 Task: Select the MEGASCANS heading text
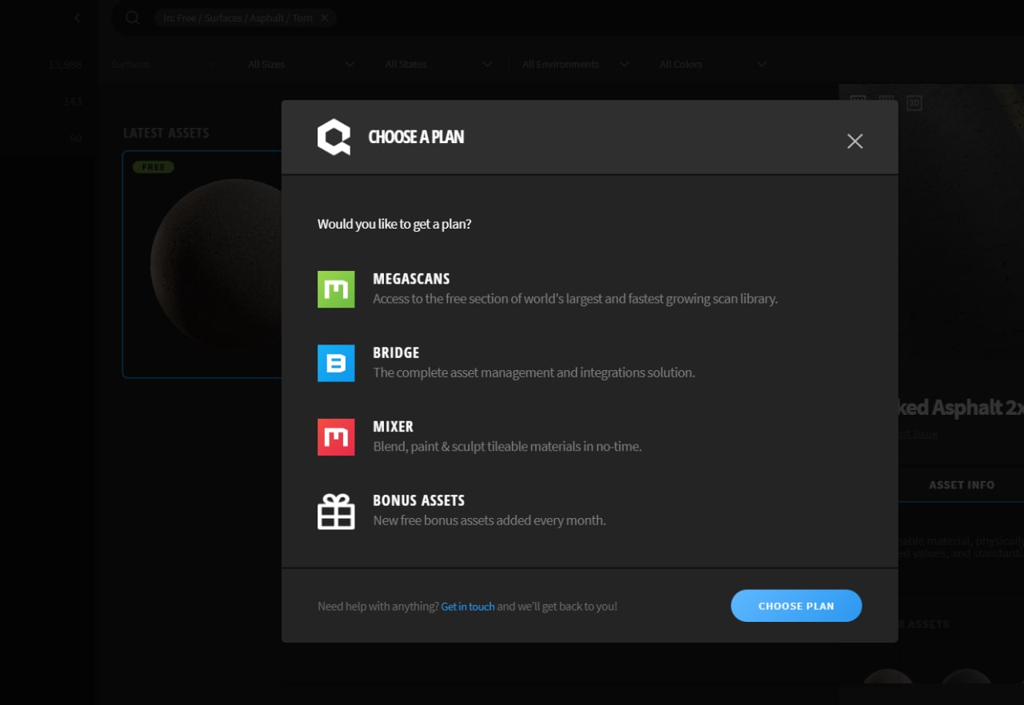click(x=411, y=279)
